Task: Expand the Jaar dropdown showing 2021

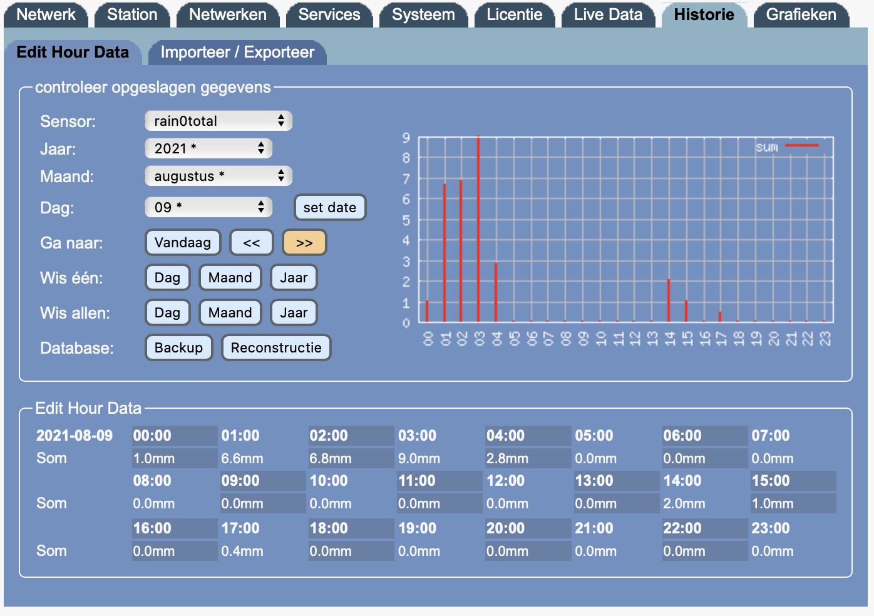Action: pos(208,148)
